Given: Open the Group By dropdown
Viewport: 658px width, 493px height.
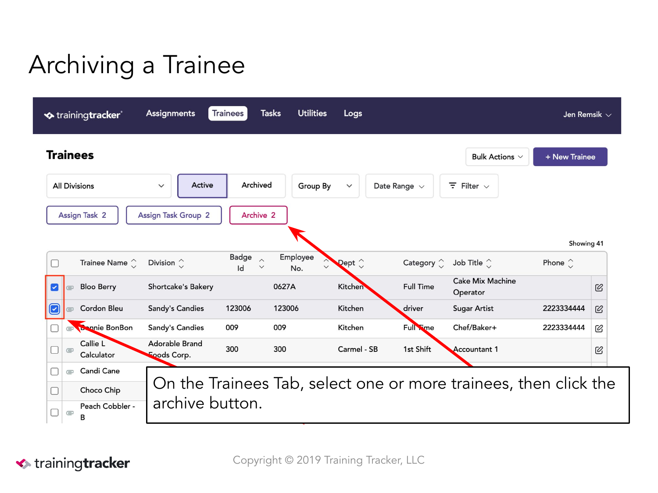Looking at the screenshot, I should 325,186.
